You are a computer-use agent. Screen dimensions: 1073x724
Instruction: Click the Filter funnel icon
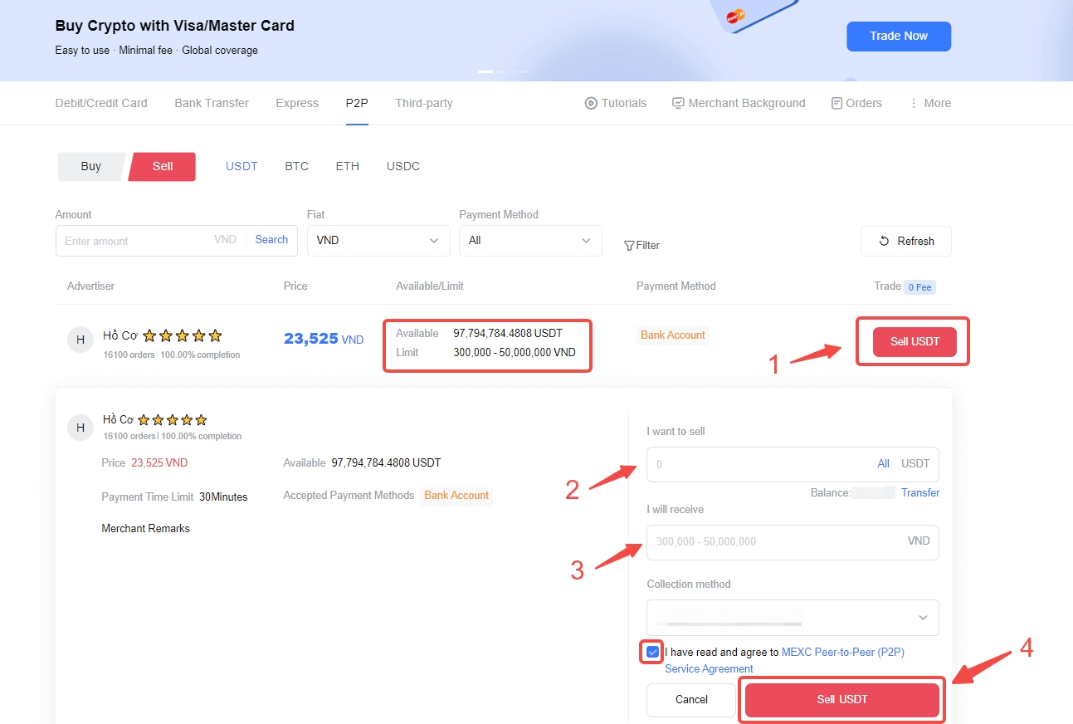coord(629,246)
